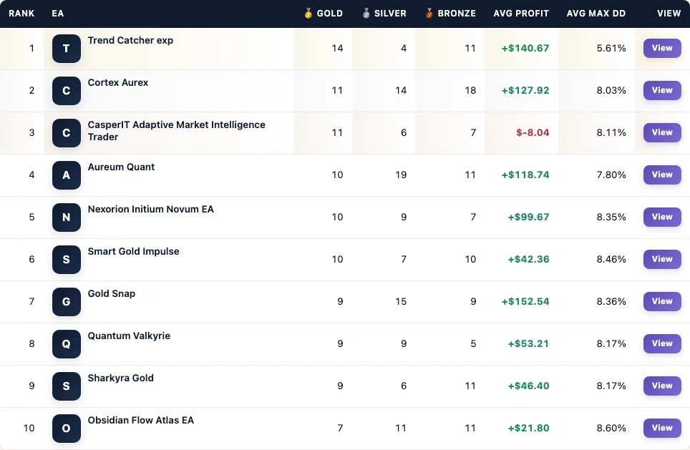Click the +$53.21 average profit value
The height and width of the screenshot is (450, 690).
pos(528,344)
